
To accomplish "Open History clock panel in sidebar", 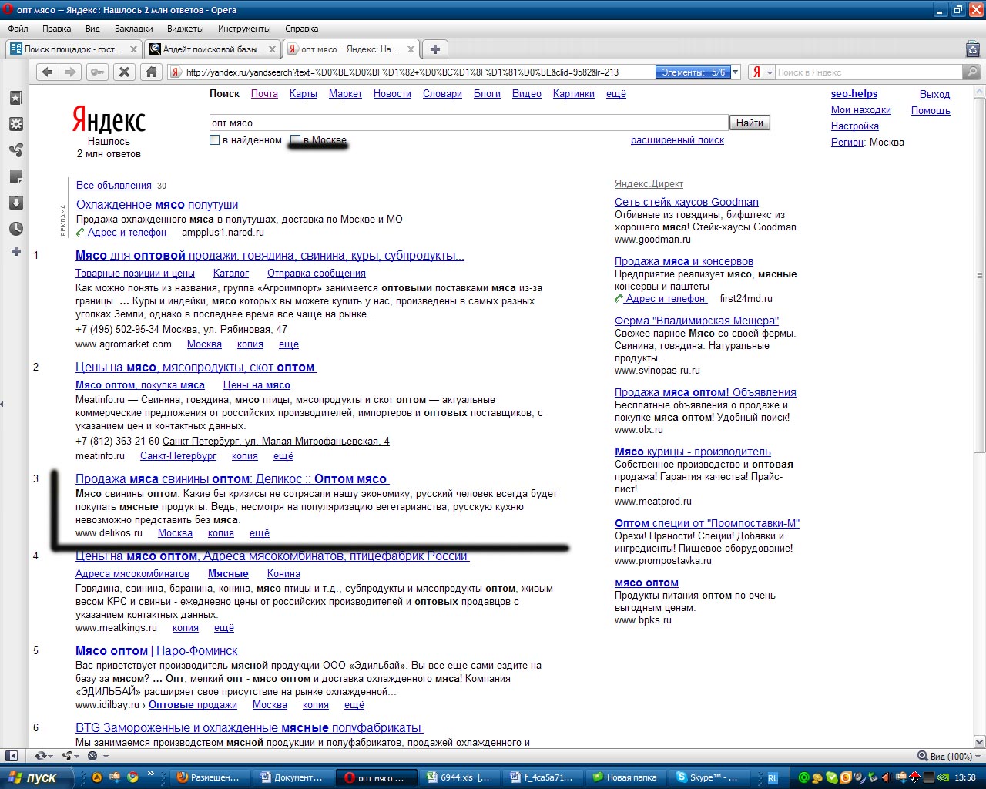I will [x=15, y=229].
